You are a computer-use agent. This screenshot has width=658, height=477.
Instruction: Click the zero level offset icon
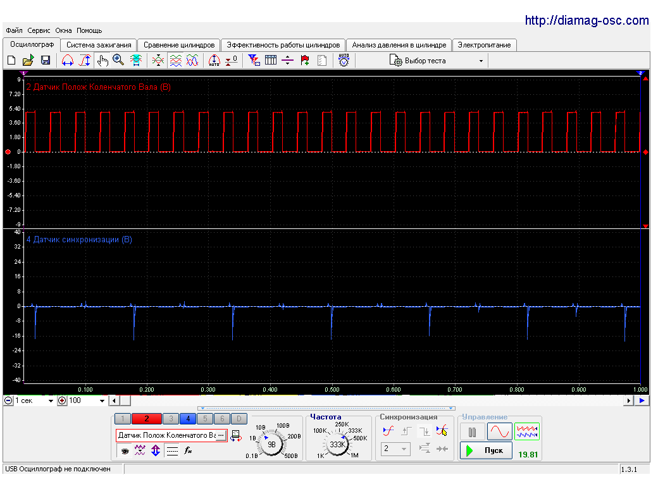coord(231,61)
